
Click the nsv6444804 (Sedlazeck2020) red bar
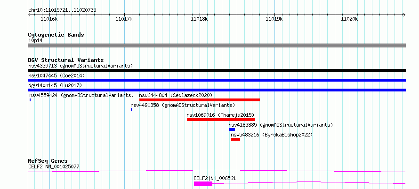(199, 100)
